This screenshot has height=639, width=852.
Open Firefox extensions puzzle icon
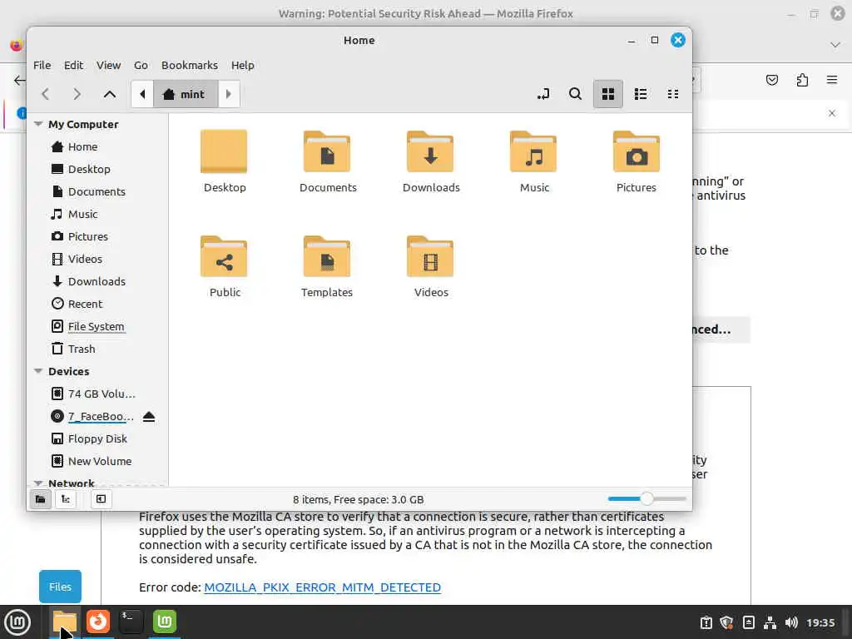pos(802,81)
